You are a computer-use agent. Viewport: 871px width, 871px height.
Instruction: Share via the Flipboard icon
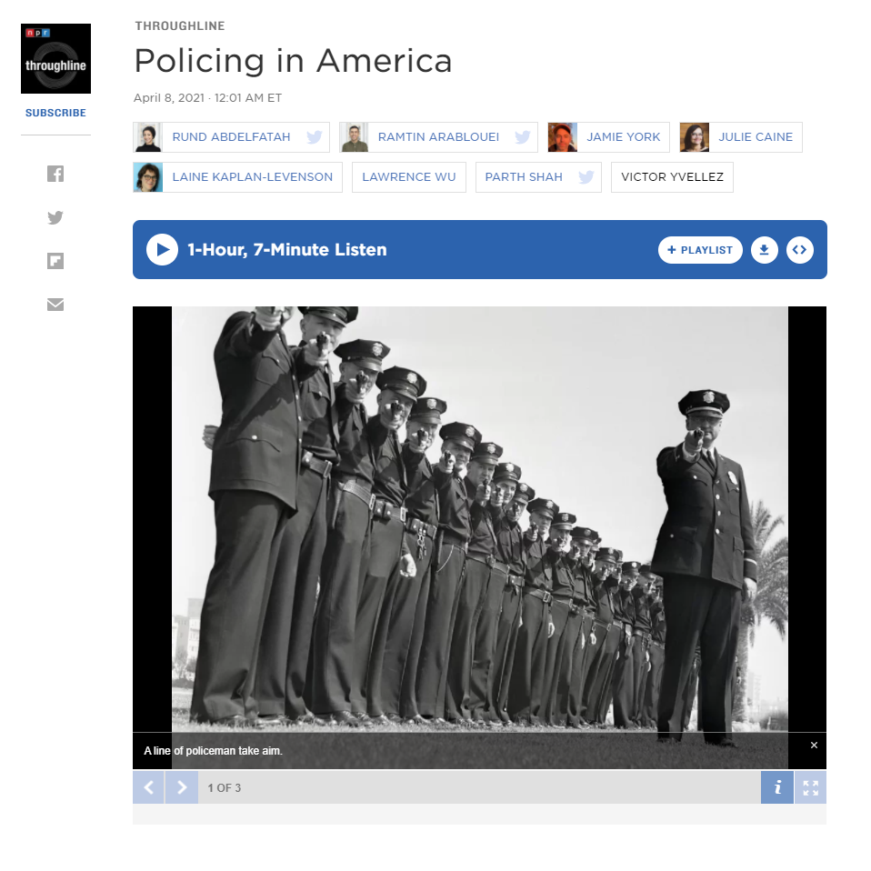point(55,261)
